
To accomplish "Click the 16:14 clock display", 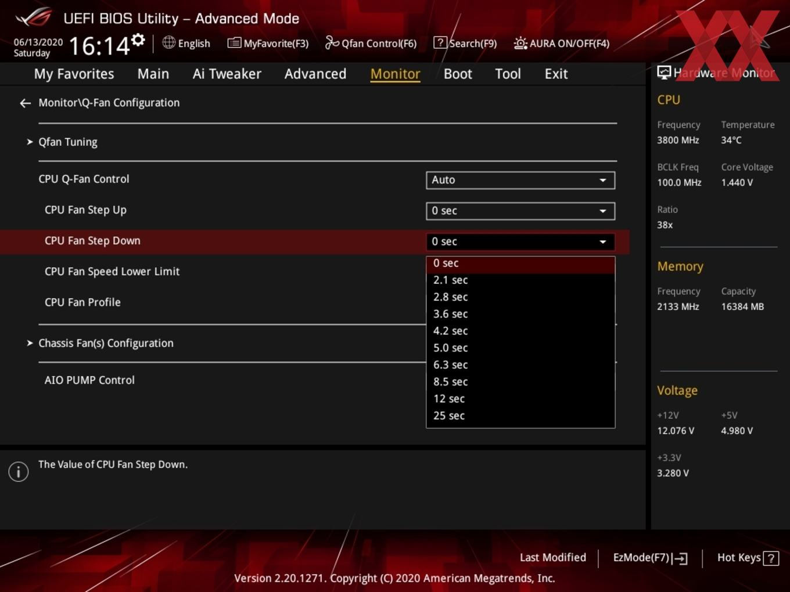I will (99, 46).
